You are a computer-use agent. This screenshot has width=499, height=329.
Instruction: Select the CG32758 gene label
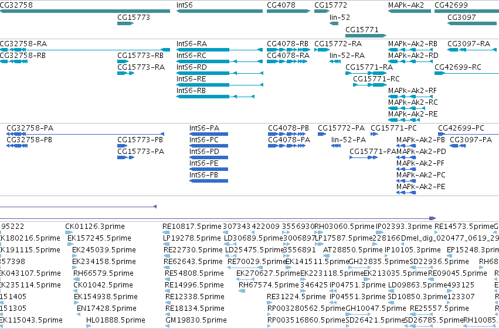[x=16, y=5]
